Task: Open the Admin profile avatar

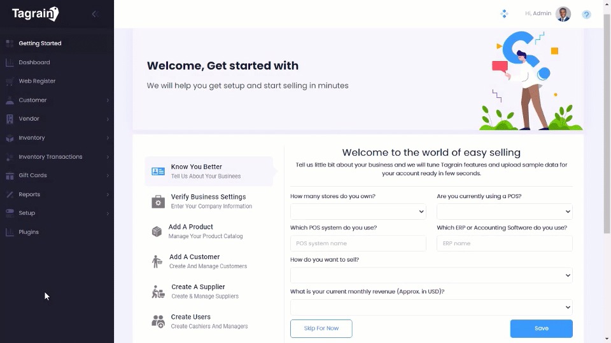Action: [563, 14]
